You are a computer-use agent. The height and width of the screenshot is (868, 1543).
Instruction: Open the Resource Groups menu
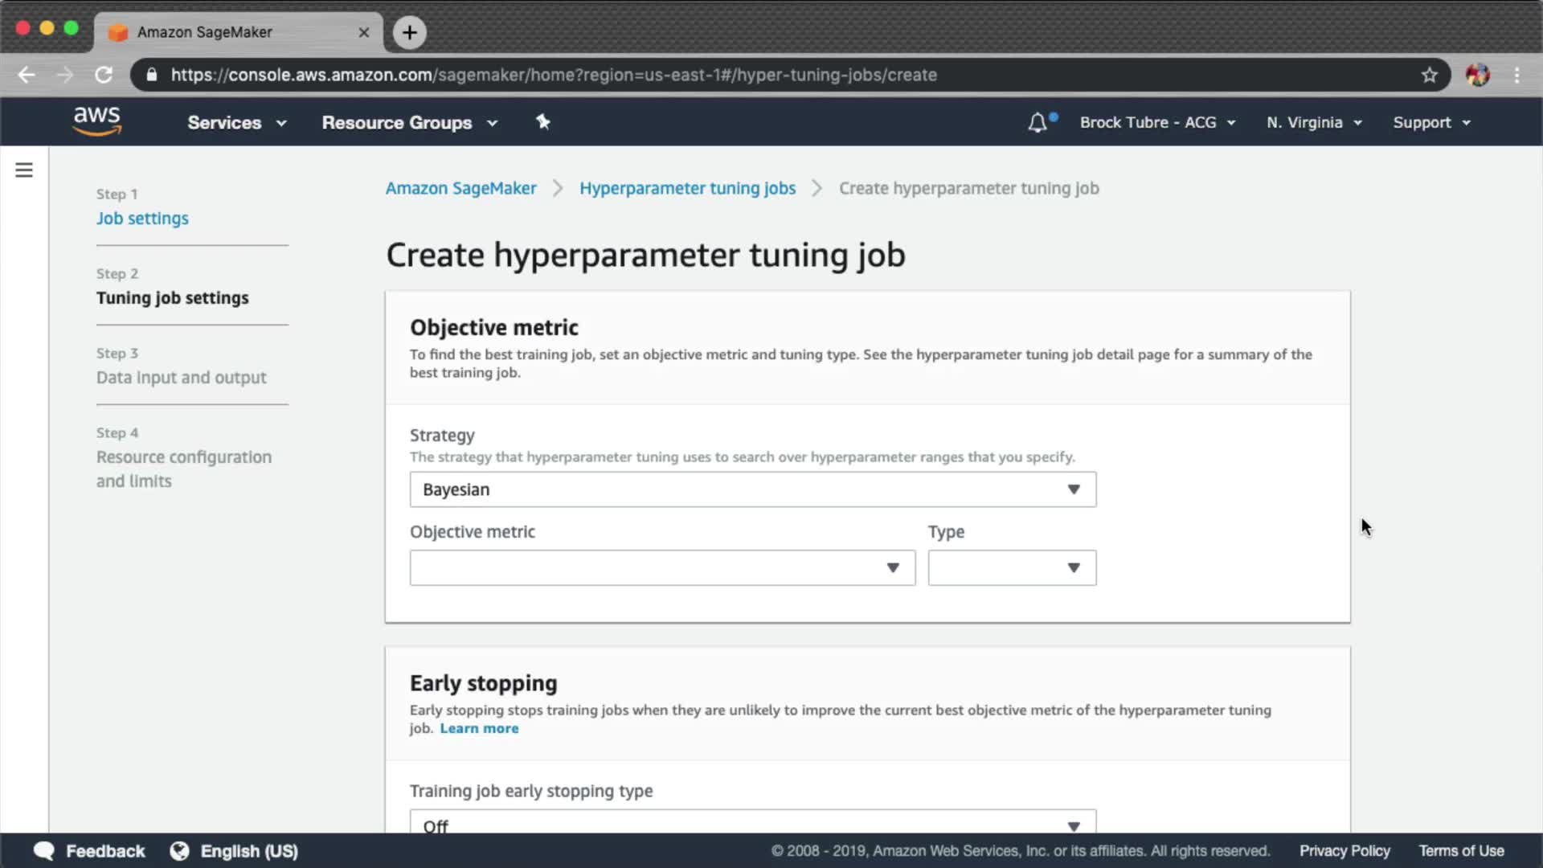409,122
